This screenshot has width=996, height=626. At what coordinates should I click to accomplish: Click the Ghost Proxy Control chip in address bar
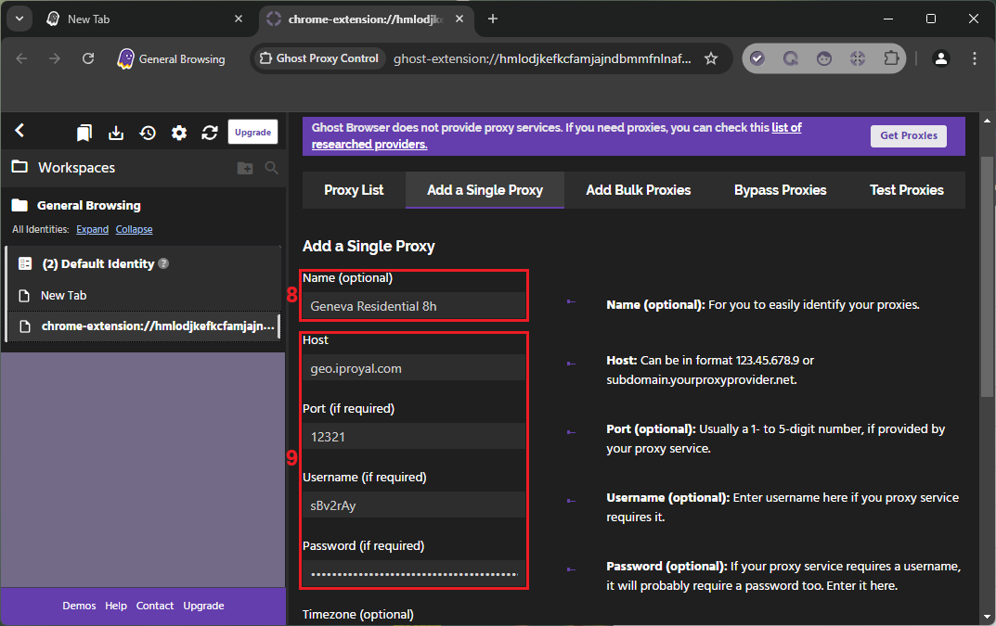click(x=319, y=58)
